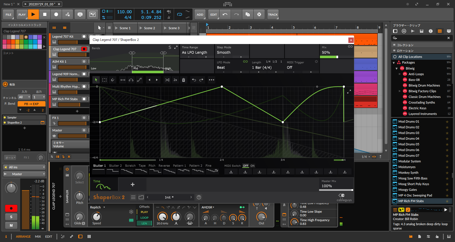The image size is (455, 242).
Task: Click the TRACK button
Action: [x=273, y=14]
